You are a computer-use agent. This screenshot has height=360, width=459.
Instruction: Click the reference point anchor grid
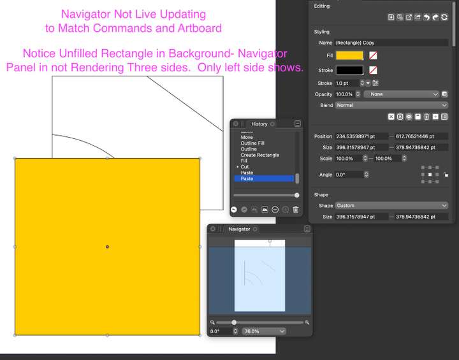pyautogui.click(x=430, y=175)
